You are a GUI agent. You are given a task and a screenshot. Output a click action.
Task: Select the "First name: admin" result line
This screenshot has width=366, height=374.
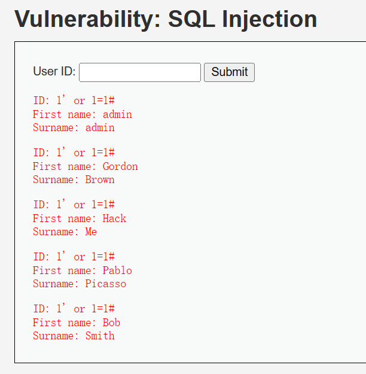point(83,114)
